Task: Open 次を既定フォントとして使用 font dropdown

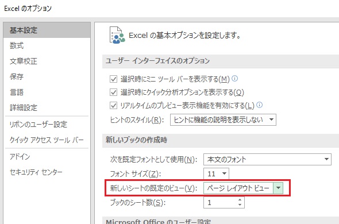Action: tap(267, 159)
